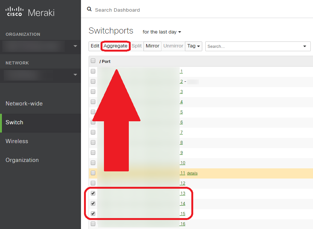Toggle the select-all ports header checkbox
The height and width of the screenshot is (229, 313).
click(93, 61)
